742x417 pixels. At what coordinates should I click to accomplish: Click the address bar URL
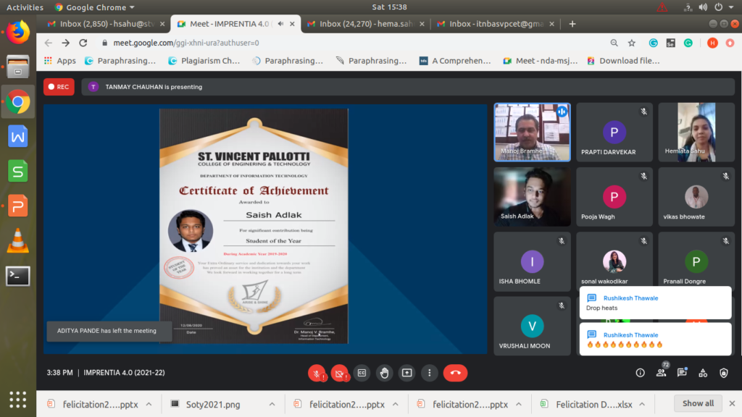point(186,43)
